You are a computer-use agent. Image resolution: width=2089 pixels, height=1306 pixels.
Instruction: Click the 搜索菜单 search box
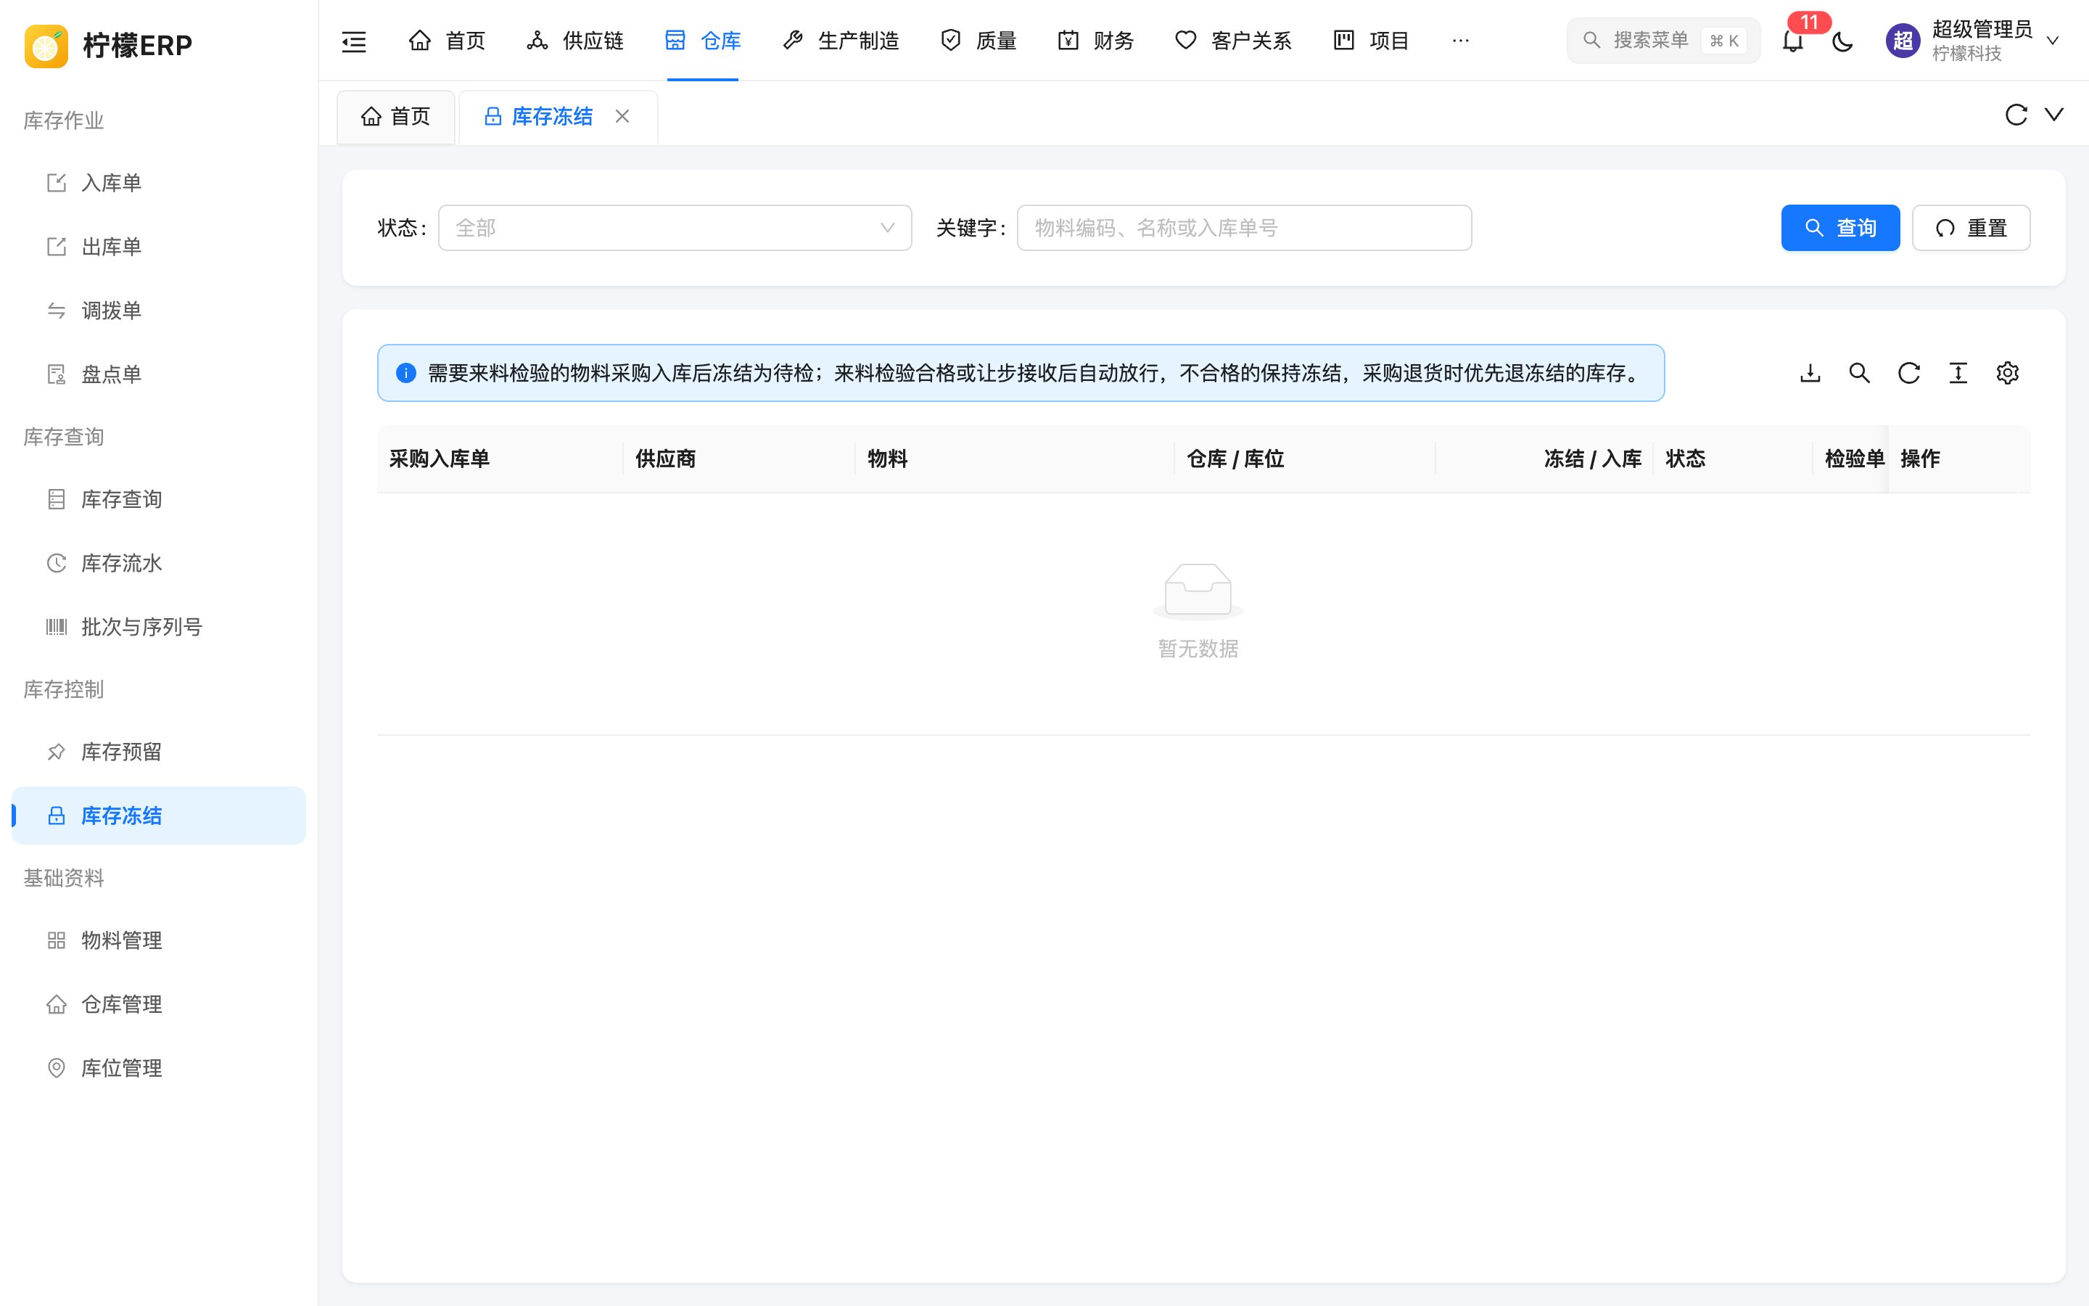point(1662,41)
